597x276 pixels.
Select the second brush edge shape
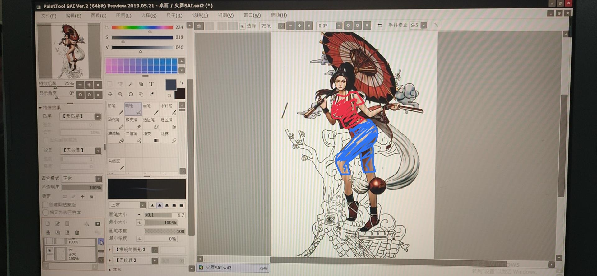pyautogui.click(x=160, y=205)
